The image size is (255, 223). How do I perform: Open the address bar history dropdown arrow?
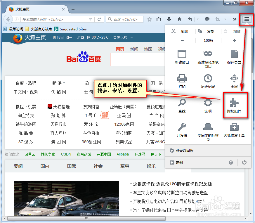click(91, 19)
